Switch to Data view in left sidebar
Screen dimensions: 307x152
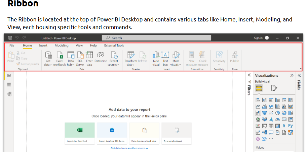coord(9,85)
